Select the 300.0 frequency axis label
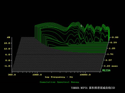This screenshot has height=93, width=125. 12,75
